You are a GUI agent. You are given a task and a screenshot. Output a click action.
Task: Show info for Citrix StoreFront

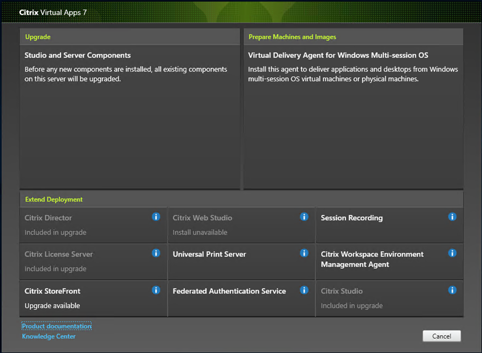156,290
